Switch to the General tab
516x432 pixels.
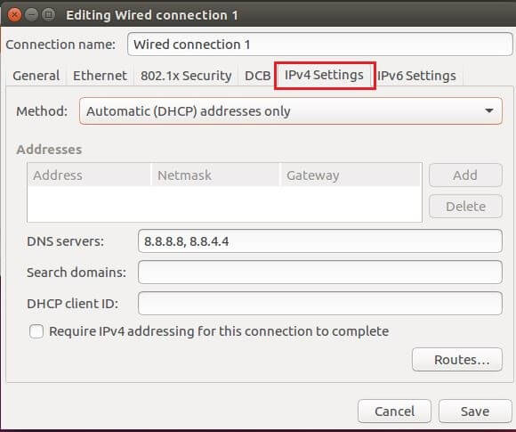point(36,76)
